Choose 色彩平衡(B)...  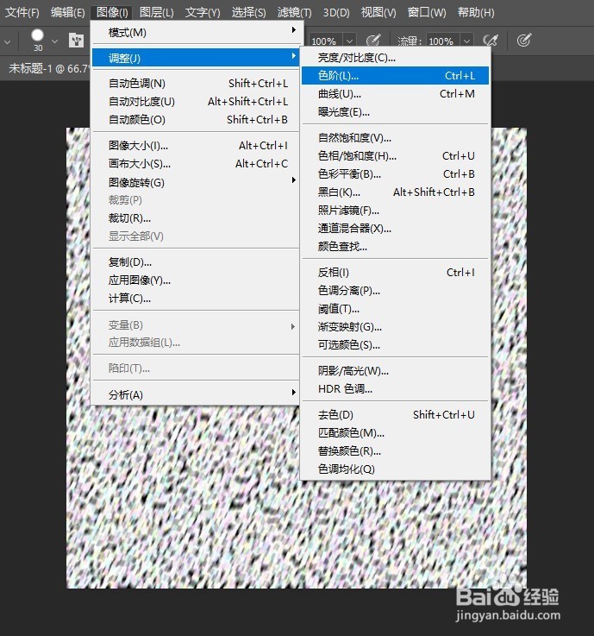point(395,174)
